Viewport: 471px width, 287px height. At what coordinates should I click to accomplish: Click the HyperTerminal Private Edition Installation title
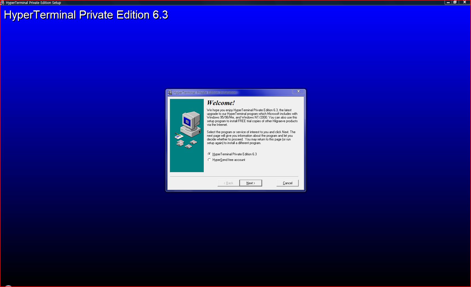click(205, 92)
